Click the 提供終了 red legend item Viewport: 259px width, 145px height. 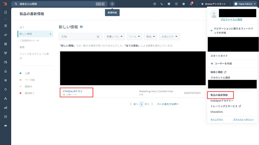(x=27, y=93)
